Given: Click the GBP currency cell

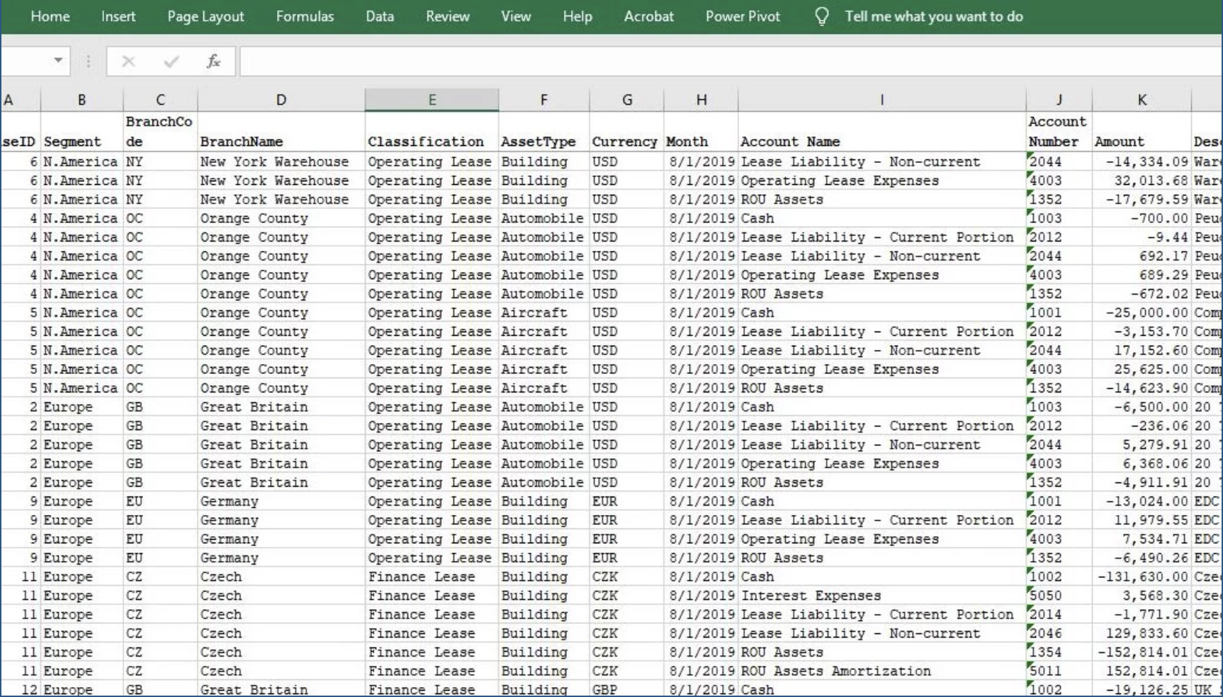Looking at the screenshot, I should coord(626,689).
